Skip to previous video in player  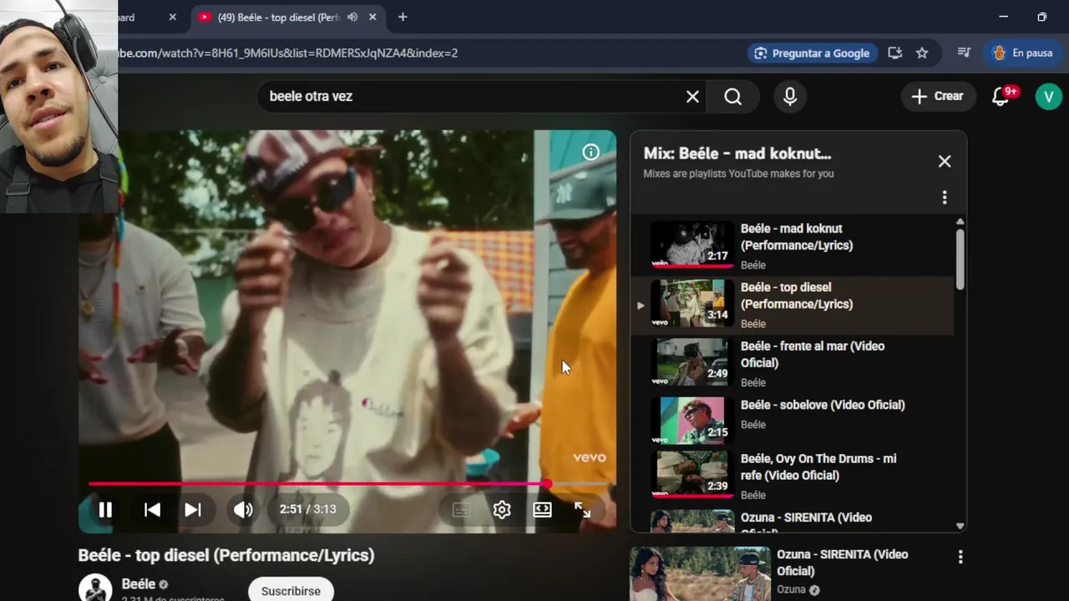tap(152, 509)
